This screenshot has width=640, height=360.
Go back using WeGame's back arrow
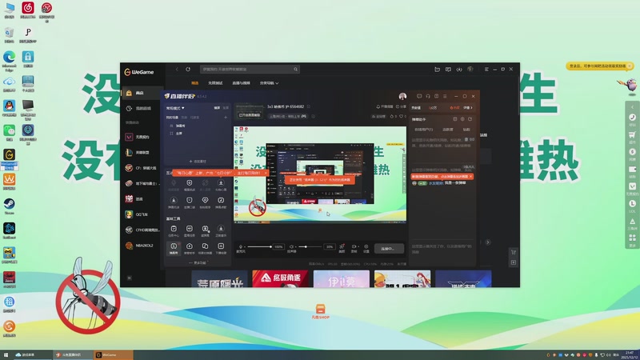click(x=177, y=70)
